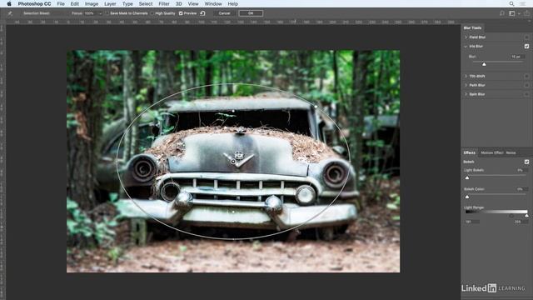Expand the Field Blur section

[466, 37]
